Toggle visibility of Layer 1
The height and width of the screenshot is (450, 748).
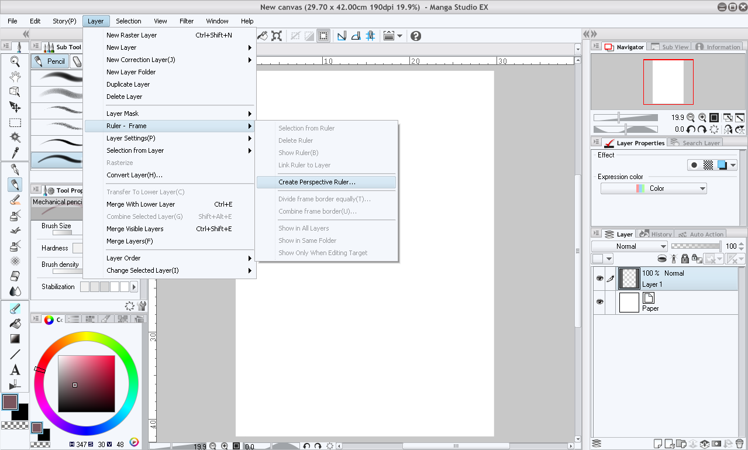point(599,277)
